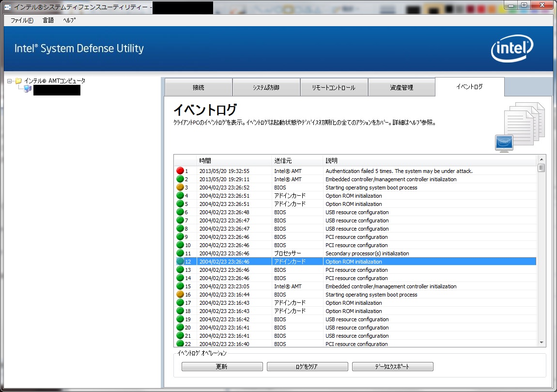Click the Intel logo in the banner

[x=512, y=48]
